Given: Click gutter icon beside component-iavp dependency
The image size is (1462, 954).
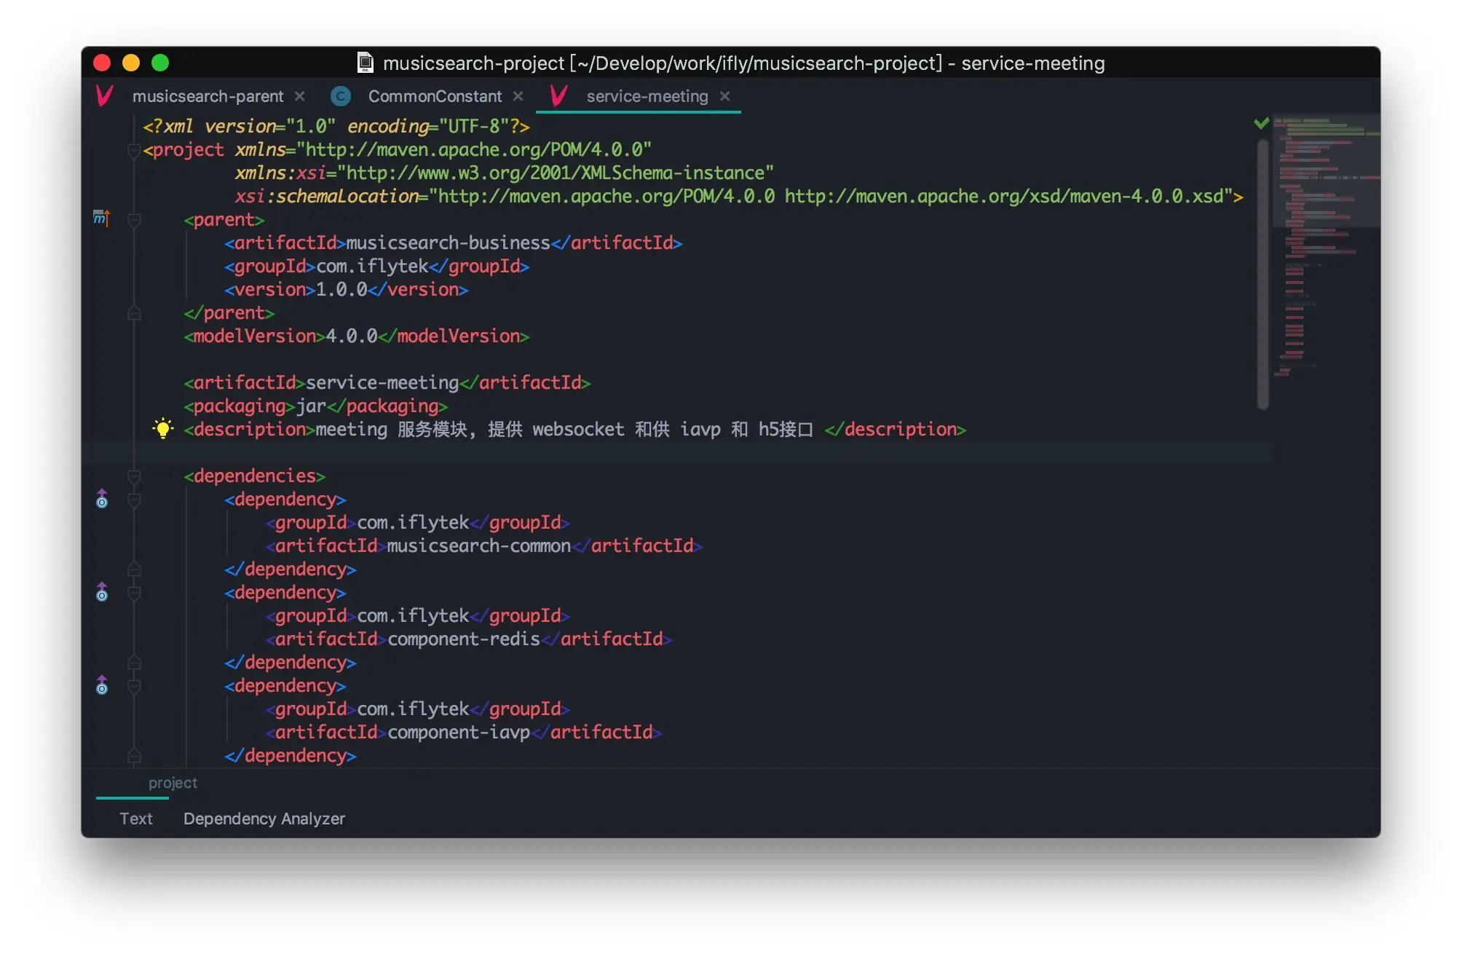Looking at the screenshot, I should point(102,685).
